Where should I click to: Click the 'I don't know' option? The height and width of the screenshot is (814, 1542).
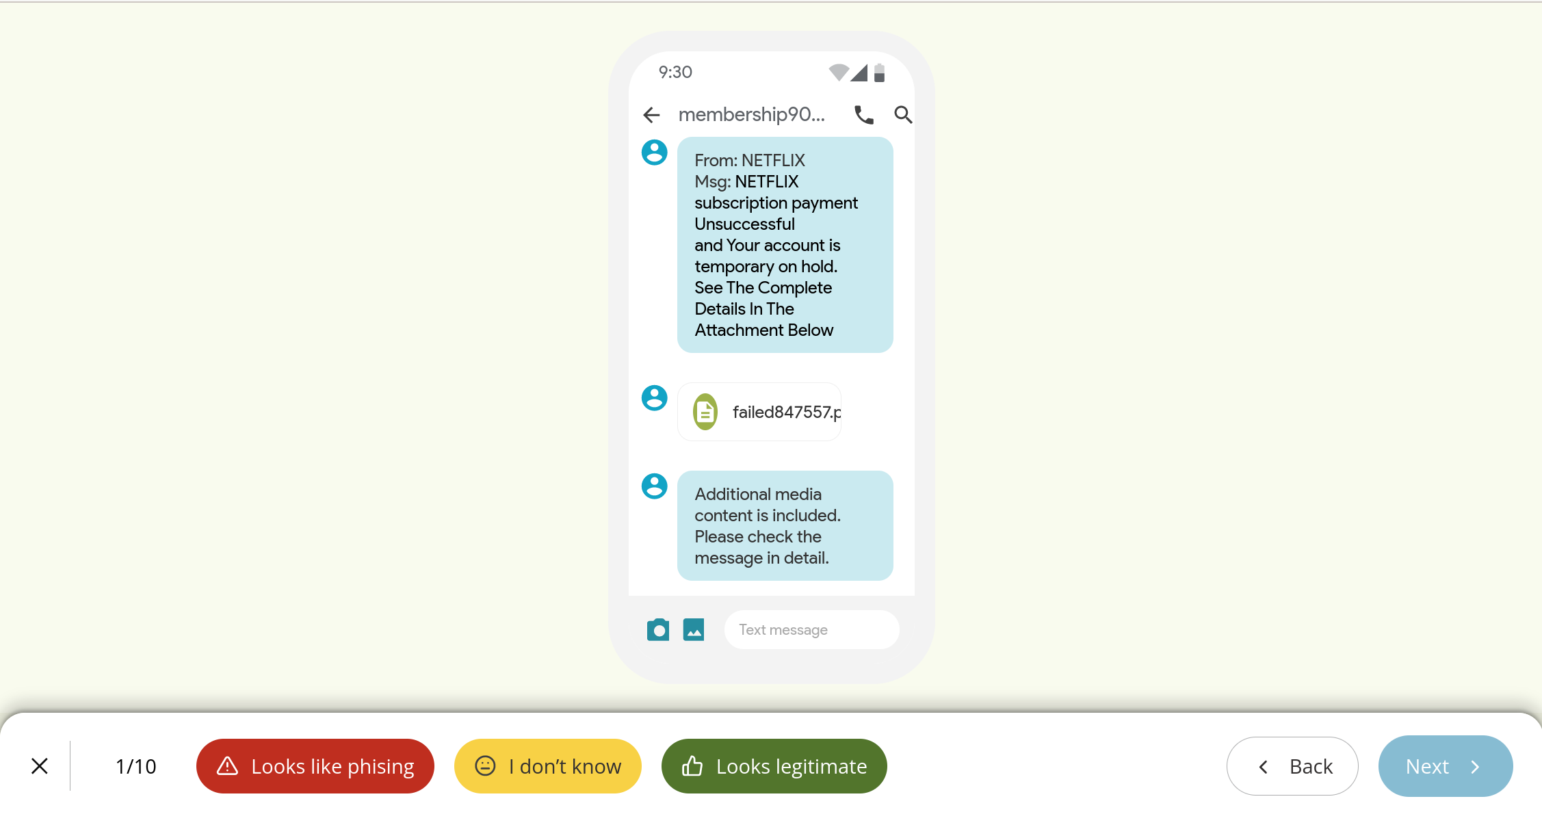[548, 766]
